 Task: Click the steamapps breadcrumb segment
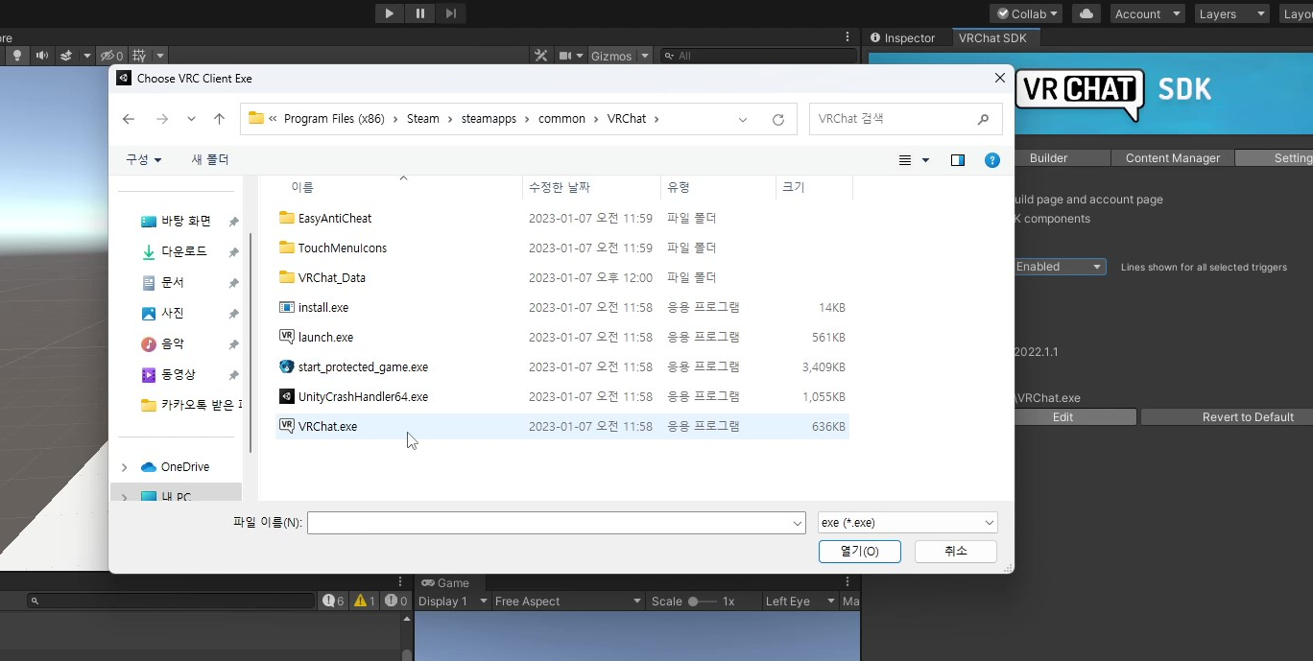[x=489, y=119]
